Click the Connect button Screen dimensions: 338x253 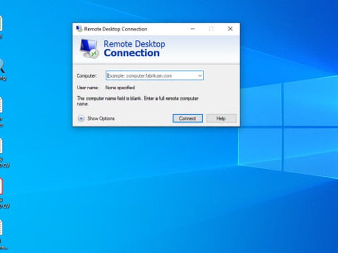(x=188, y=118)
